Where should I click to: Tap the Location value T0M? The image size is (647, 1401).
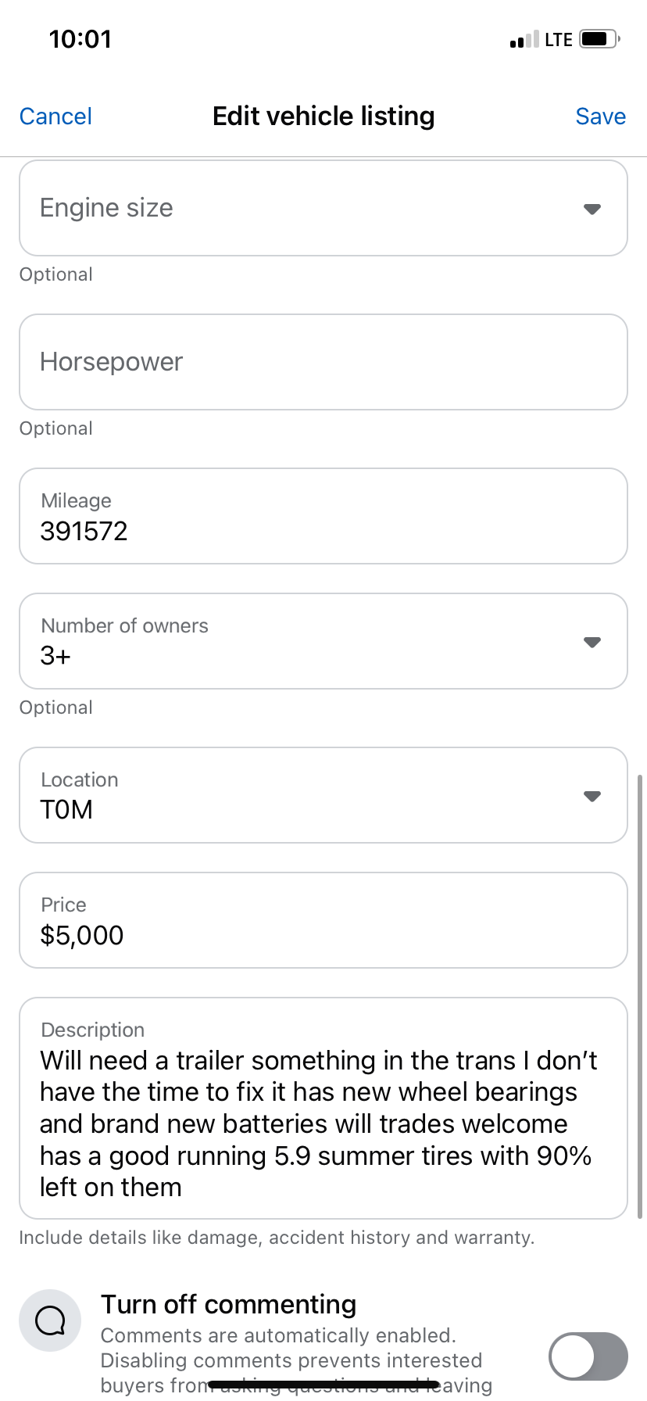pyautogui.click(x=66, y=810)
